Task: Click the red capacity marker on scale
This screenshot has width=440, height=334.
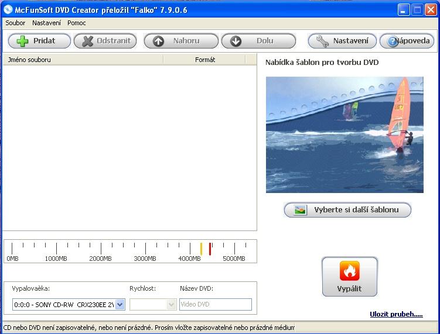Action: pos(210,249)
